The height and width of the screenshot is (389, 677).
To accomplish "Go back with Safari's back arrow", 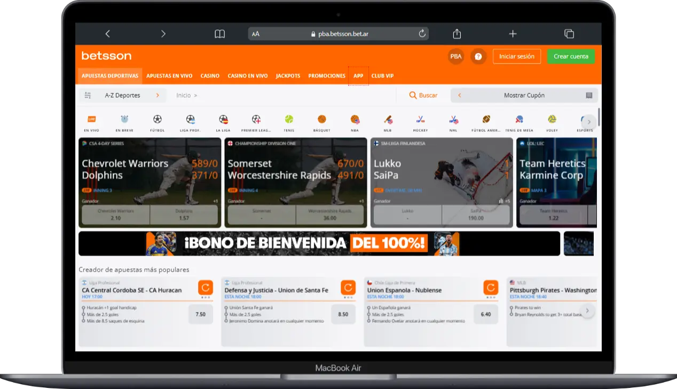I will (x=107, y=34).
